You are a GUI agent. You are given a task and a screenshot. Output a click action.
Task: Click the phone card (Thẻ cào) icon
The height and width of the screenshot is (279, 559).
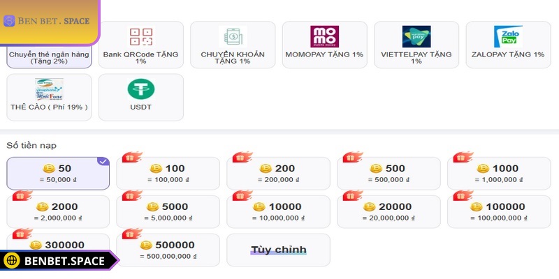[49, 89]
